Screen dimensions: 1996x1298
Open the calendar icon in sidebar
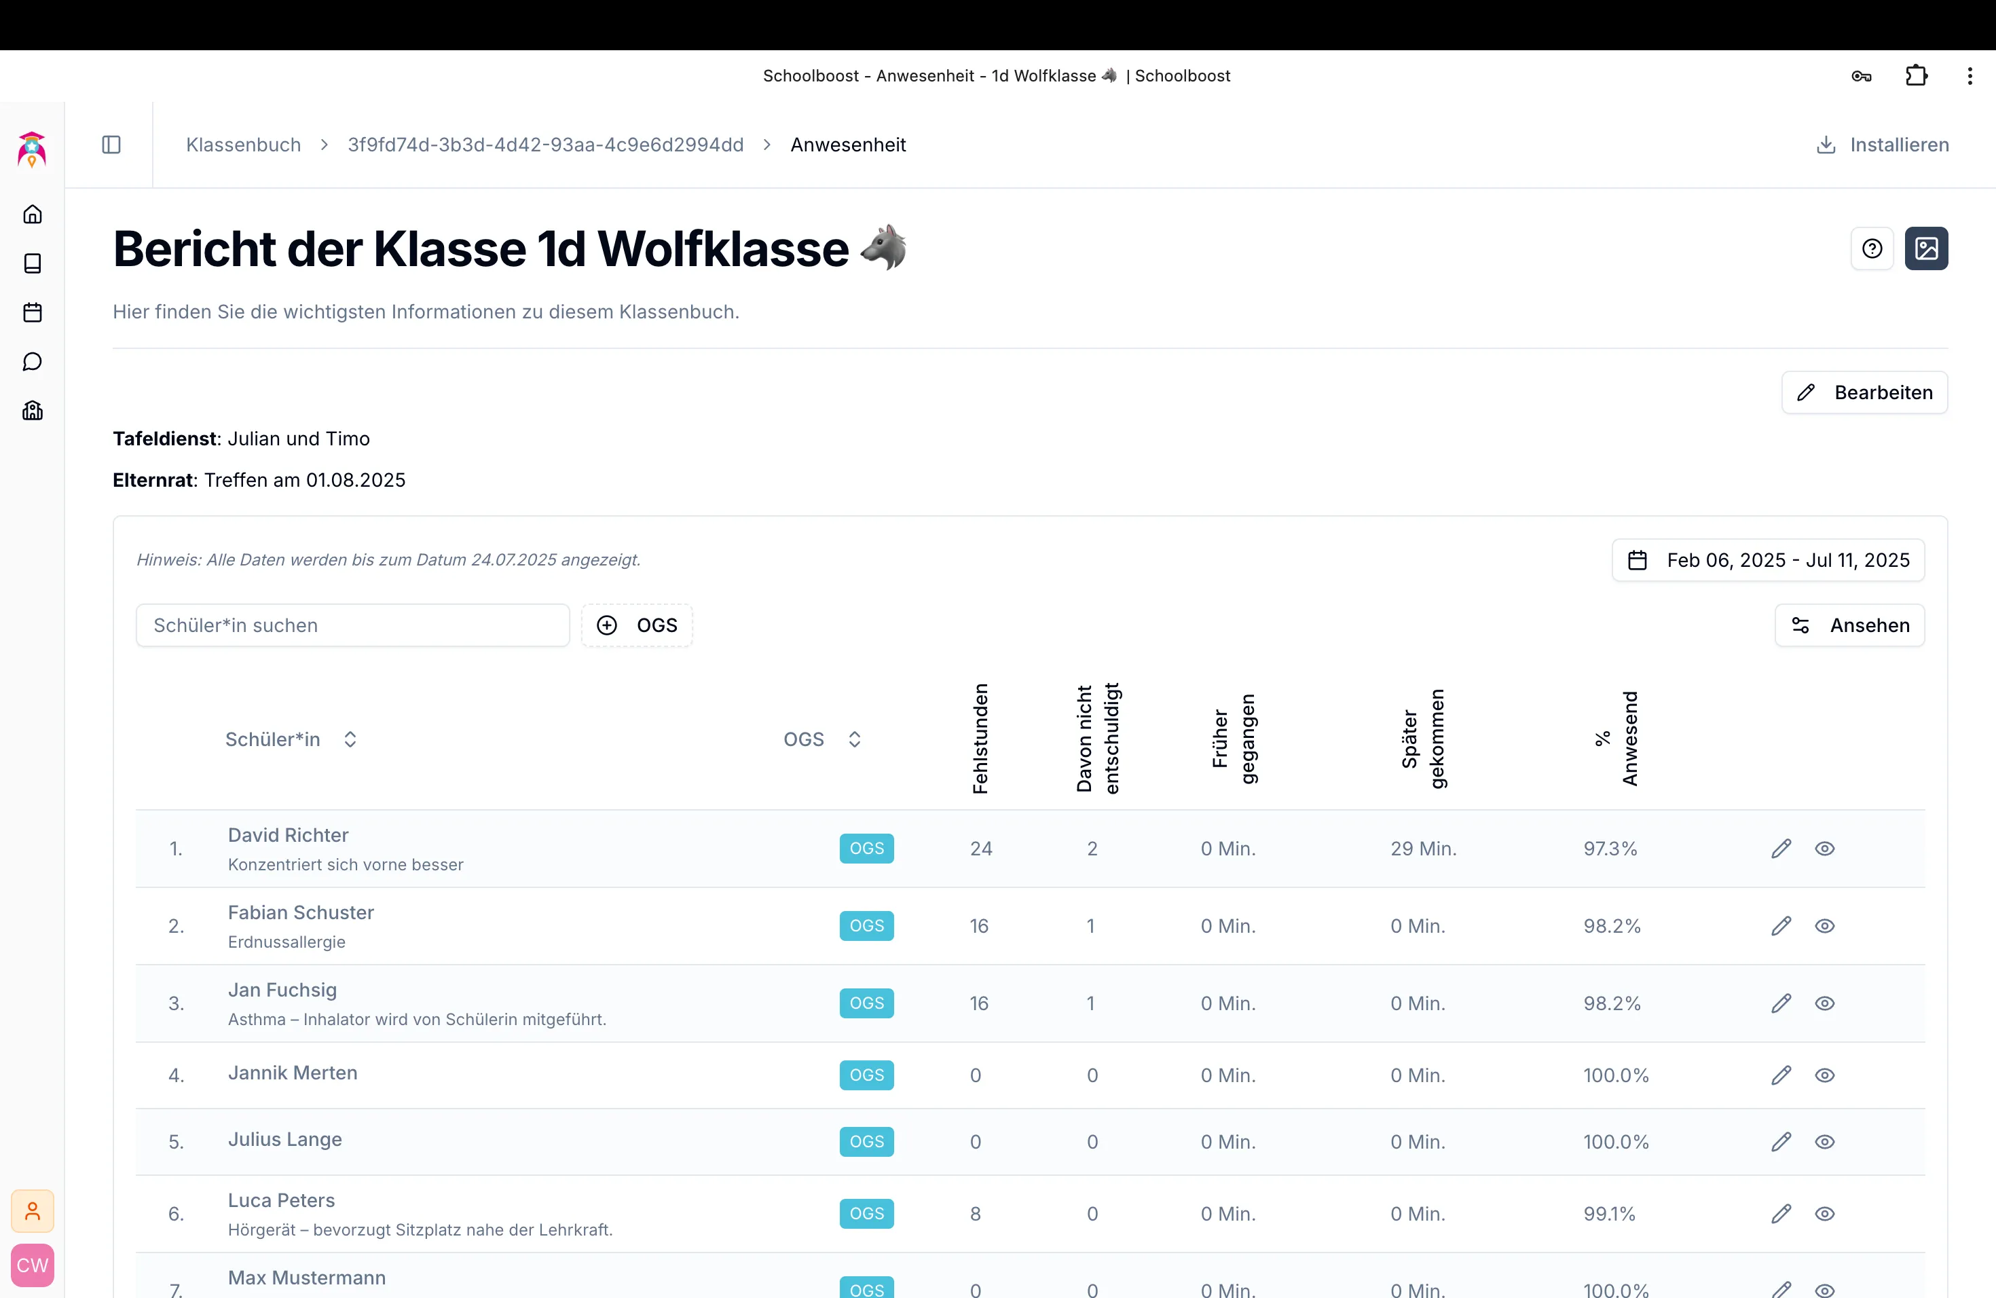33,313
